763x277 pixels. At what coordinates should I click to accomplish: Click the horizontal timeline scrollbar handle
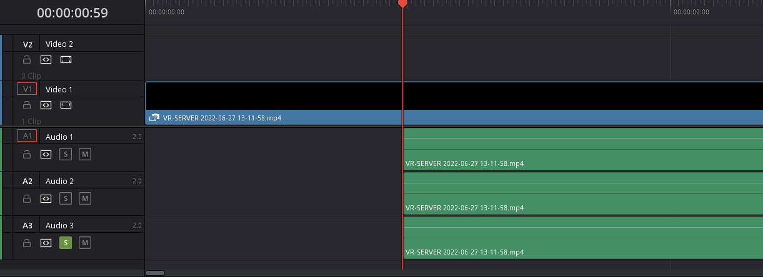(x=155, y=273)
